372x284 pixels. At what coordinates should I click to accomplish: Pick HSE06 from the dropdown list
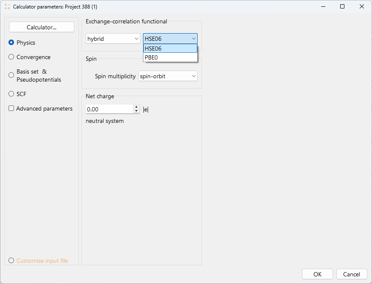(170, 48)
